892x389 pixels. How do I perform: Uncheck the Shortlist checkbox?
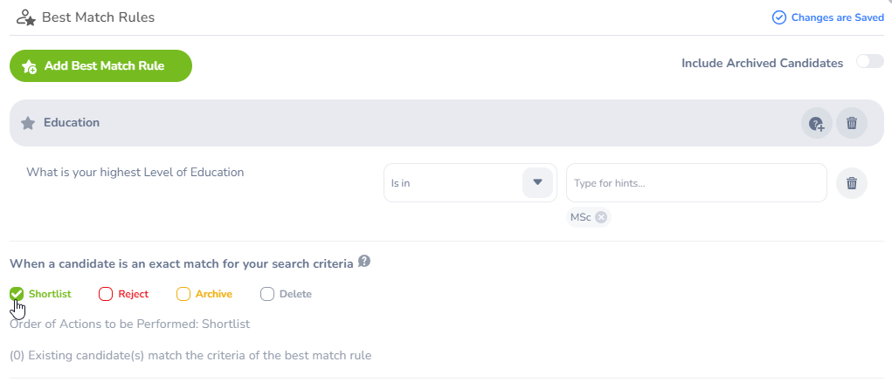[17, 294]
